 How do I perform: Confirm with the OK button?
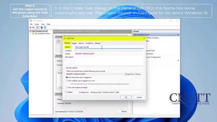click(126, 97)
